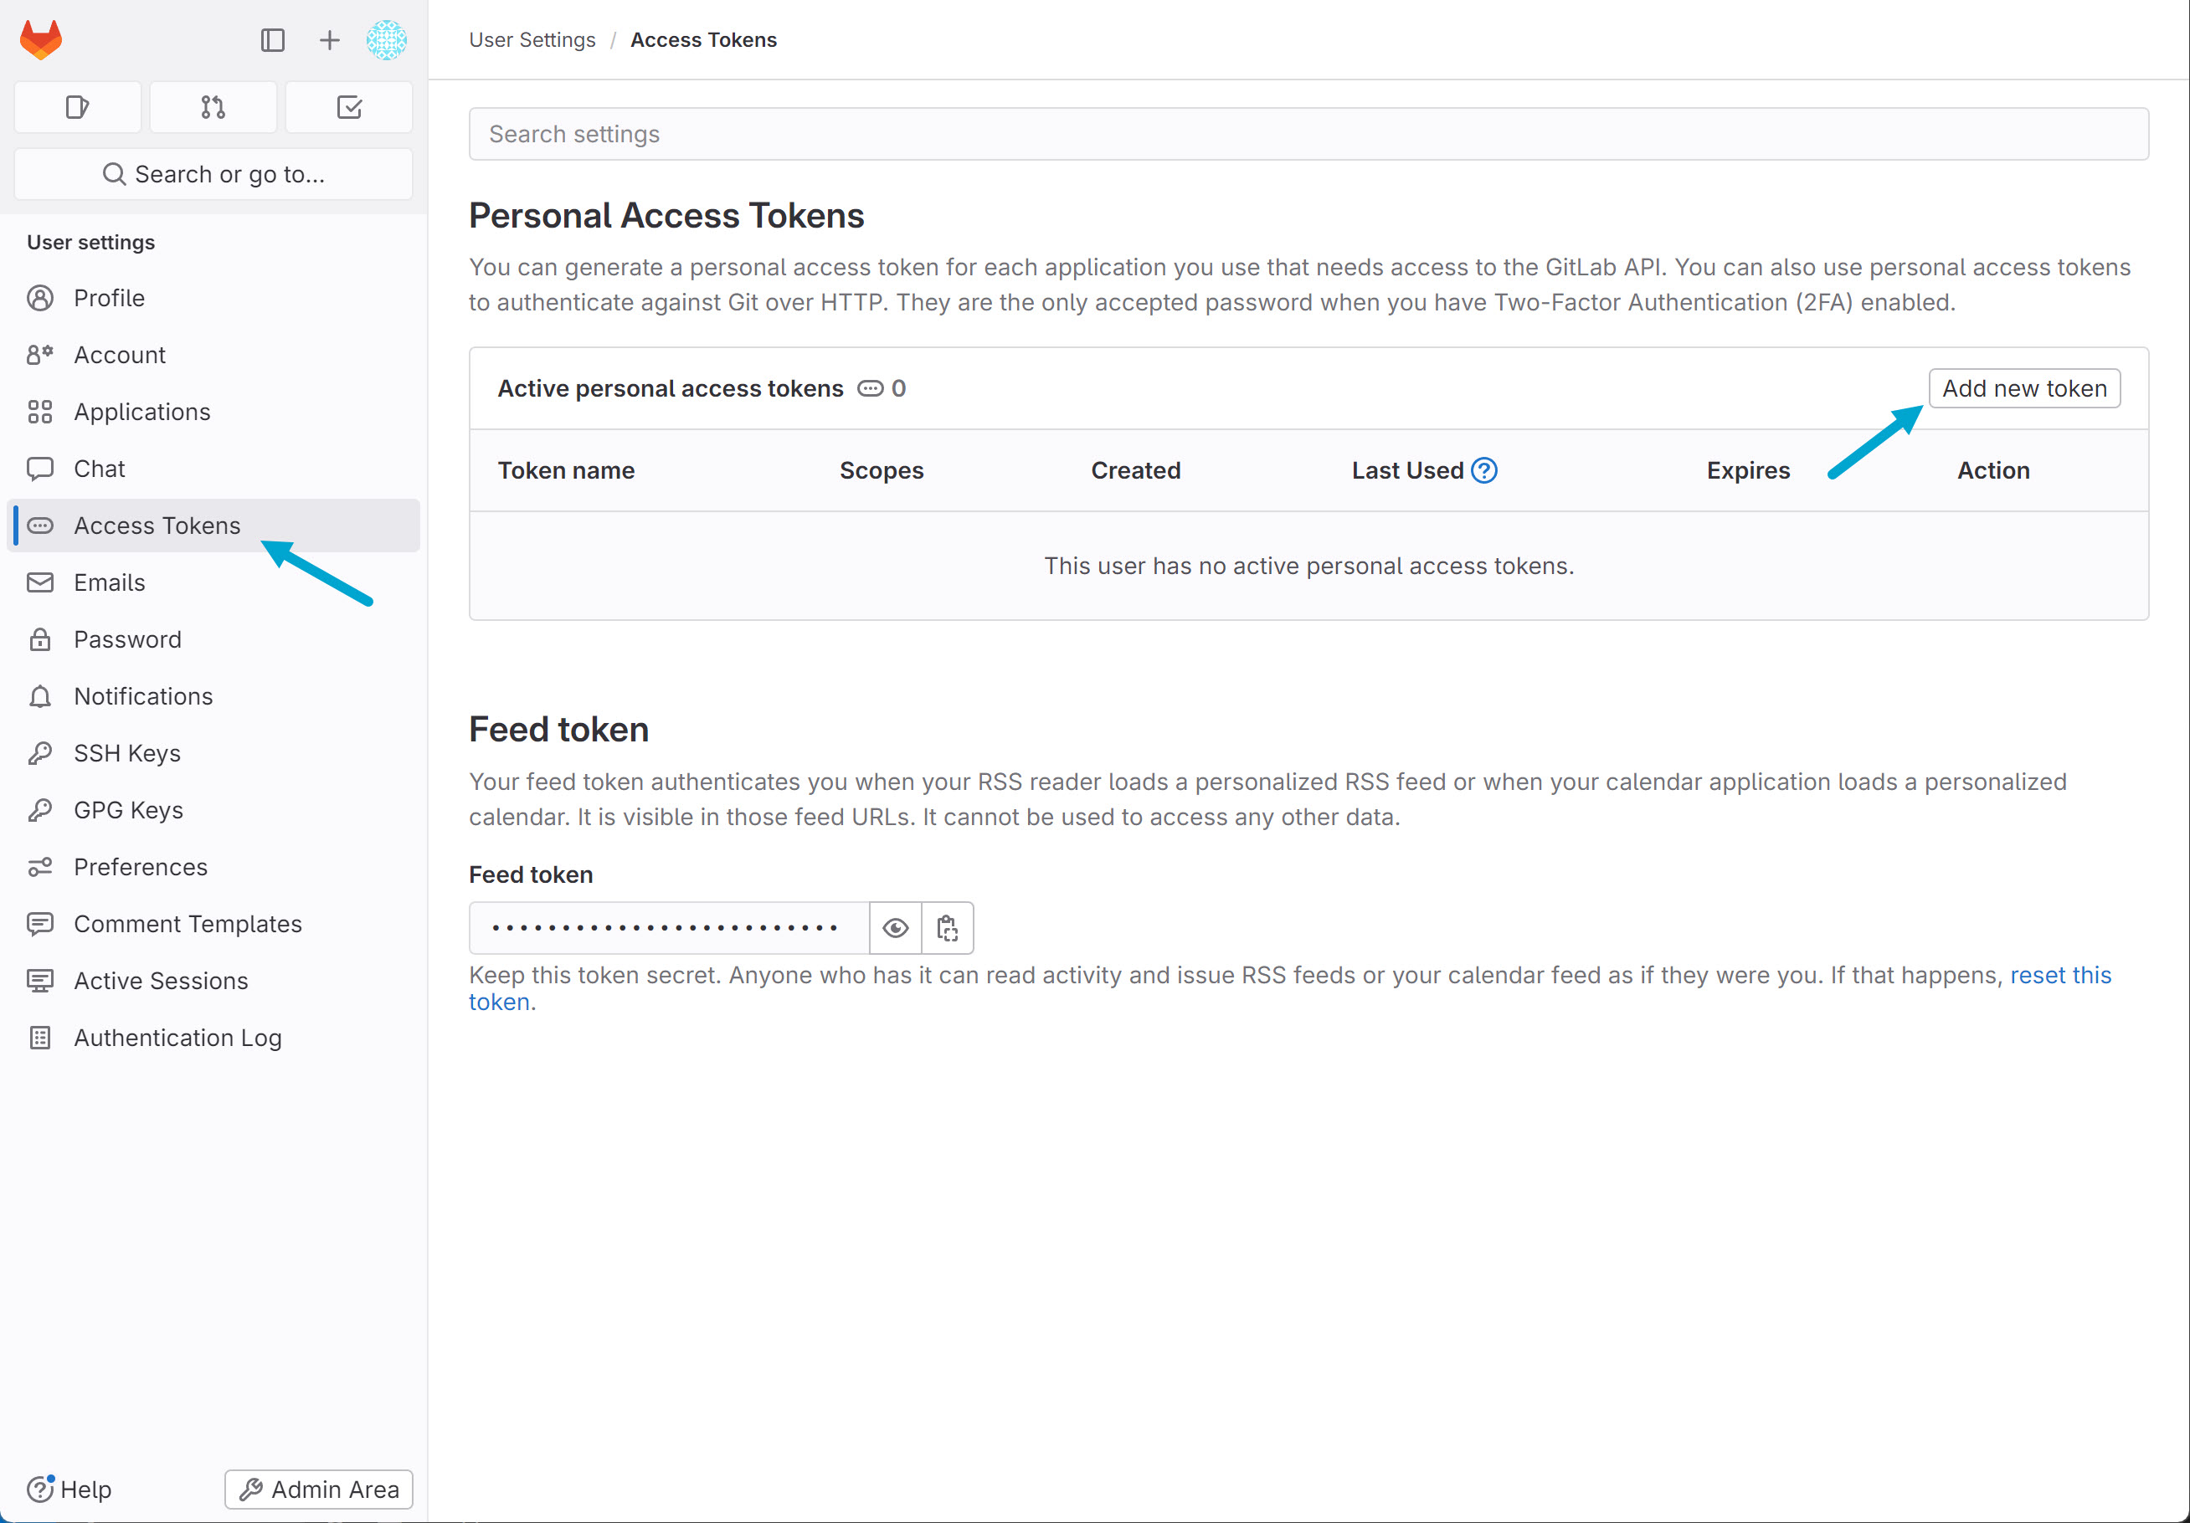
Task: Open the merge requests icon
Action: pos(213,107)
